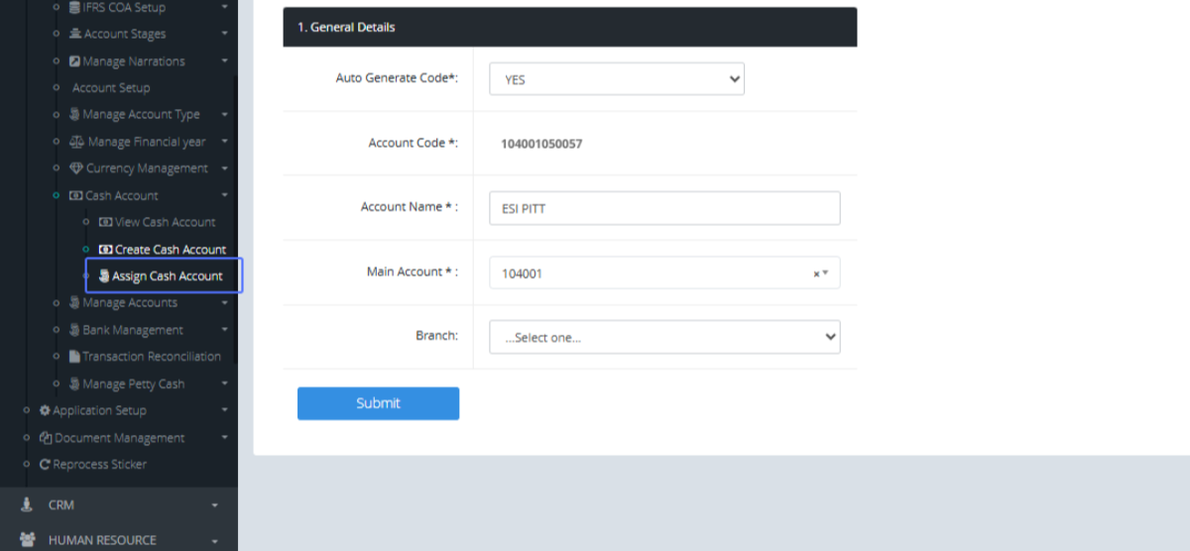Click the View Cash Account money icon

[x=106, y=222]
